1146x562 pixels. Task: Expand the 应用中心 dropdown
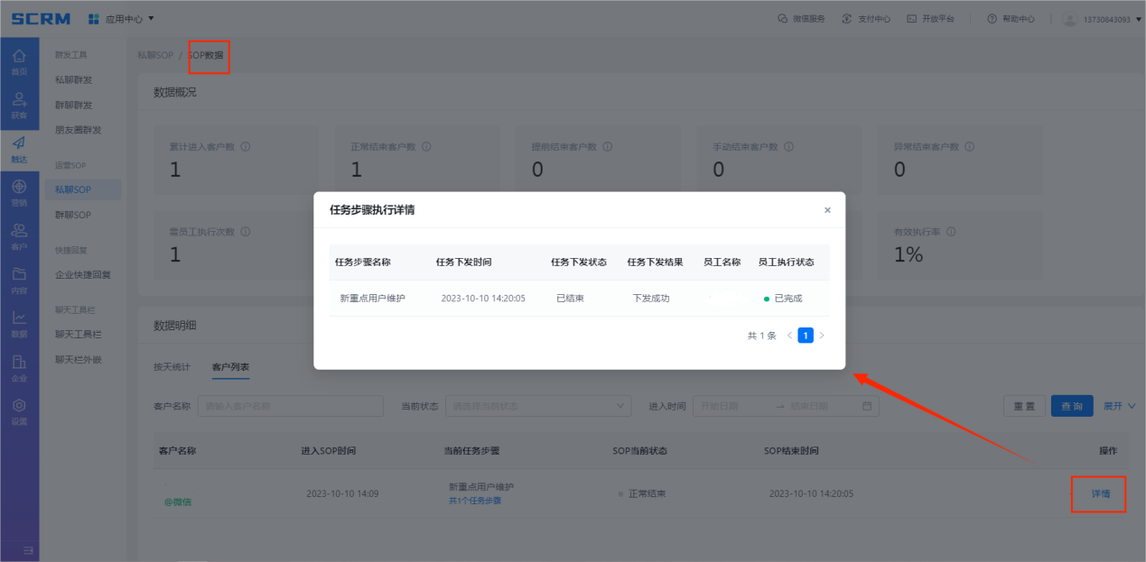click(122, 19)
